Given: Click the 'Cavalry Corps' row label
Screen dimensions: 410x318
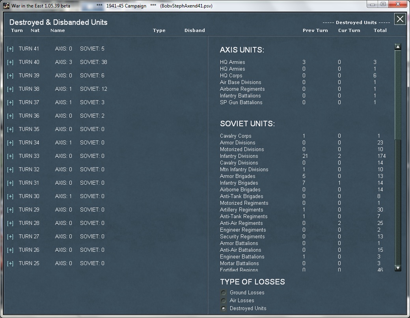Looking at the screenshot, I should 235,136.
